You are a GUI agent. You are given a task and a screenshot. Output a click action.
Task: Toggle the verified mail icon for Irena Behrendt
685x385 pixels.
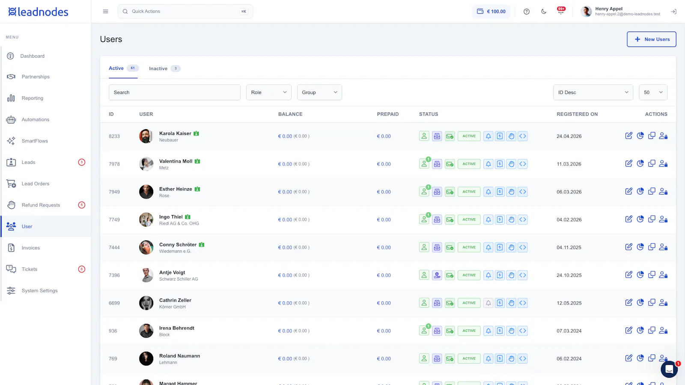(x=450, y=331)
